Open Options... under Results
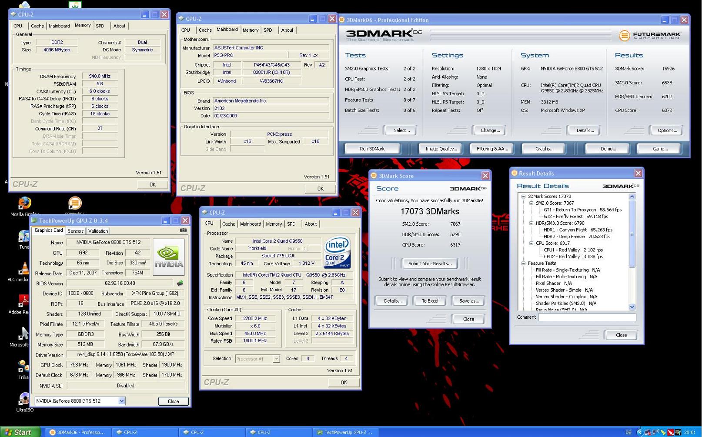 coord(667,130)
